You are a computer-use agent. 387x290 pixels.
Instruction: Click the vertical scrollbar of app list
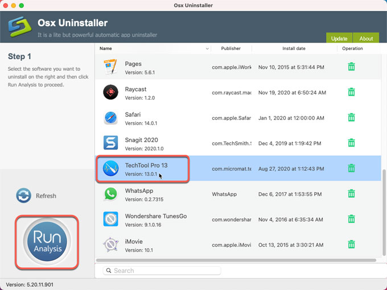pos(384,213)
